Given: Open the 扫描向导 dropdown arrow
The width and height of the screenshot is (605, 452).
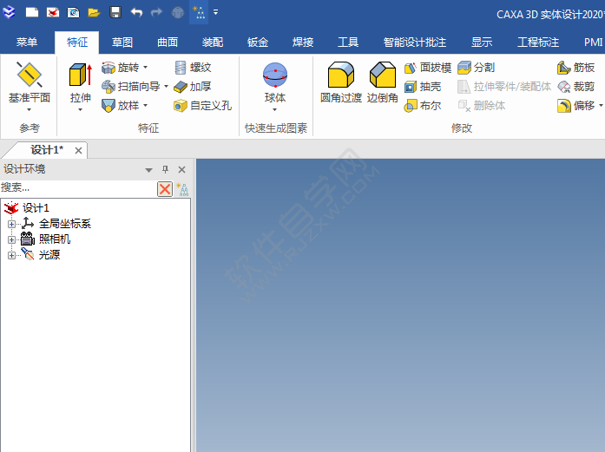Looking at the screenshot, I should [166, 86].
